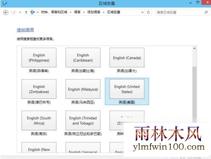Image resolution: width=211 pixels, height=159 pixels.
Task: Click the Back navigation arrow
Action: 6,12
